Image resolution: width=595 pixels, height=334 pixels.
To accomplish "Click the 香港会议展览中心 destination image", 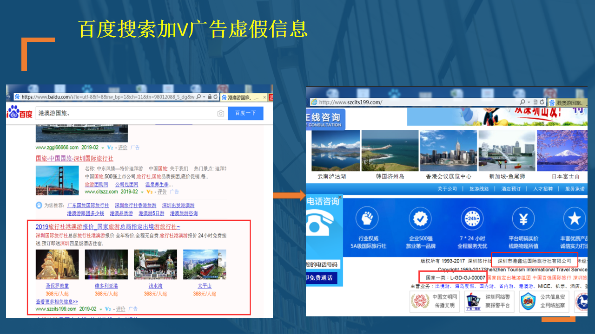I will (x=449, y=150).
